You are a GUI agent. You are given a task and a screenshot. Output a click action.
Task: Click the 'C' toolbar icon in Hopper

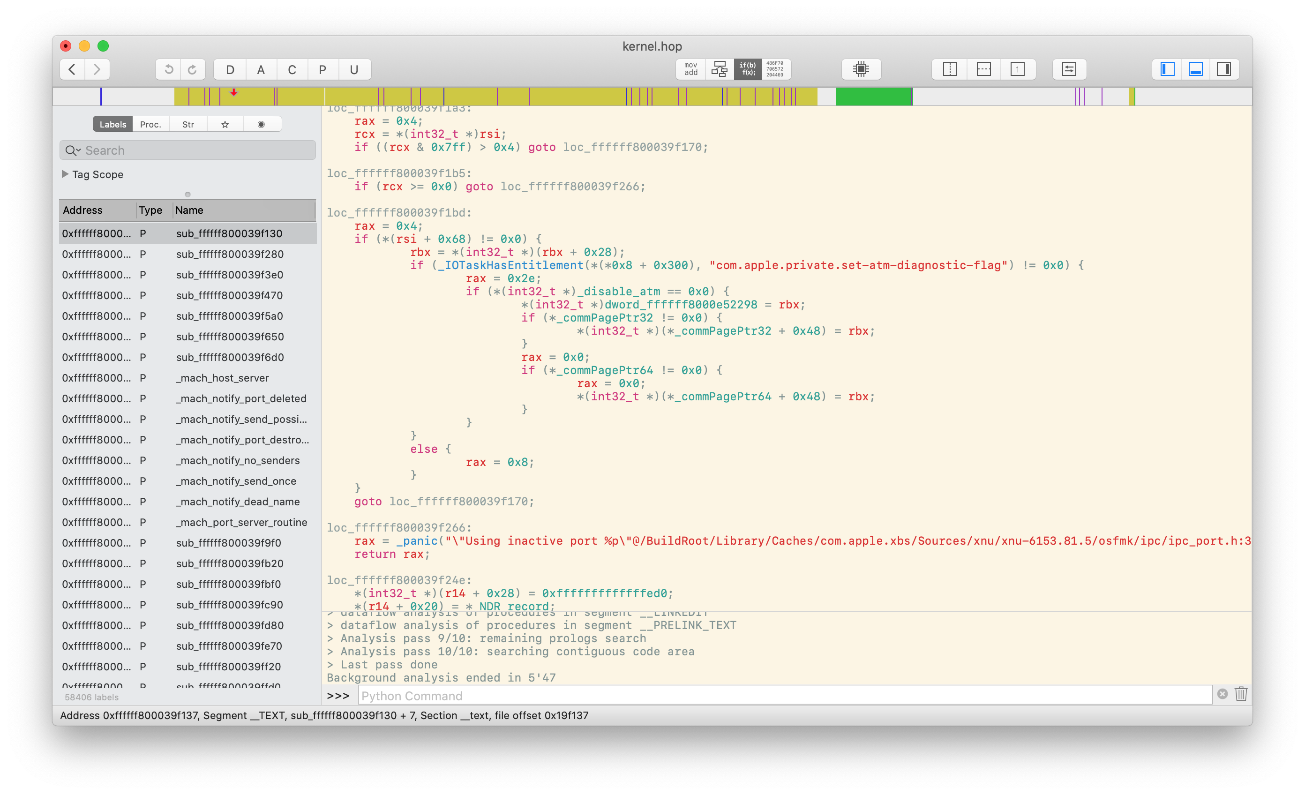coord(292,68)
